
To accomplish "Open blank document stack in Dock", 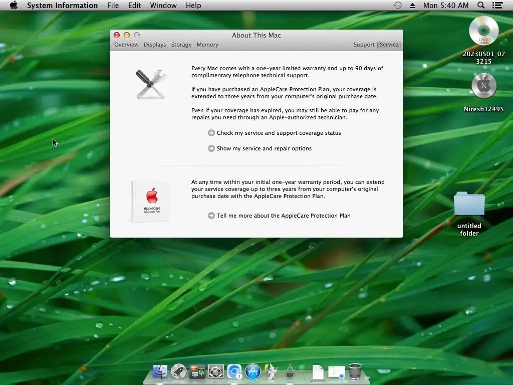I will pyautogui.click(x=318, y=372).
